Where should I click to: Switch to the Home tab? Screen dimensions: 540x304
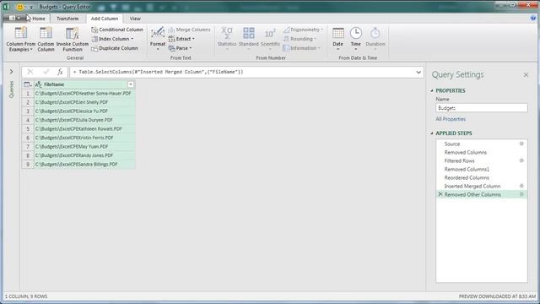pyautogui.click(x=39, y=19)
